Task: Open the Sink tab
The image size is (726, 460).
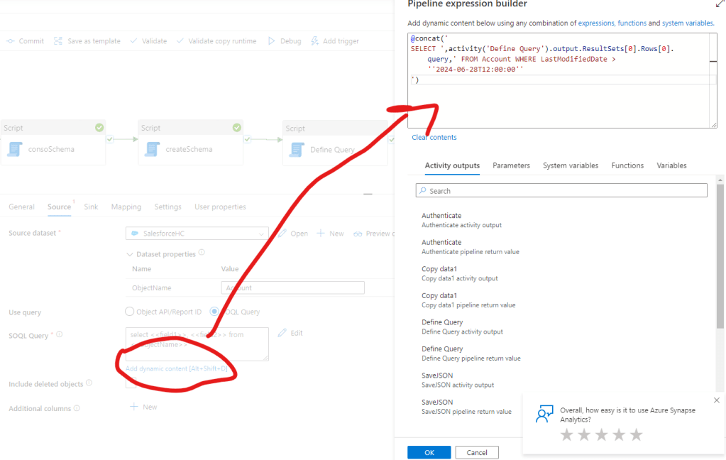Action: tap(91, 207)
